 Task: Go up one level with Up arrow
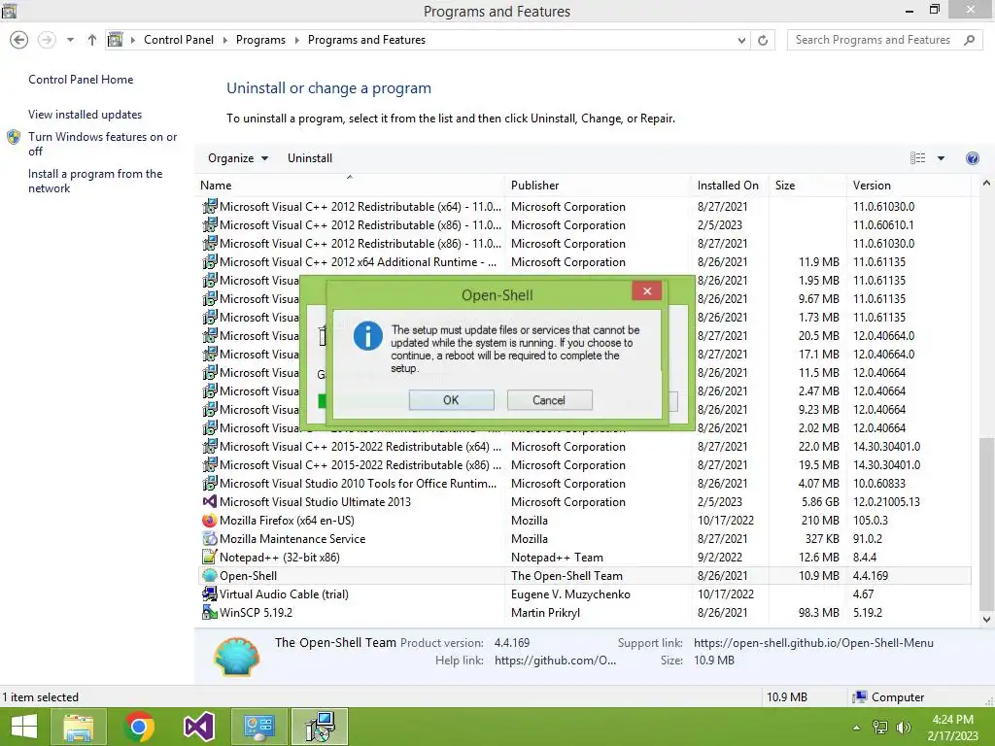92,40
